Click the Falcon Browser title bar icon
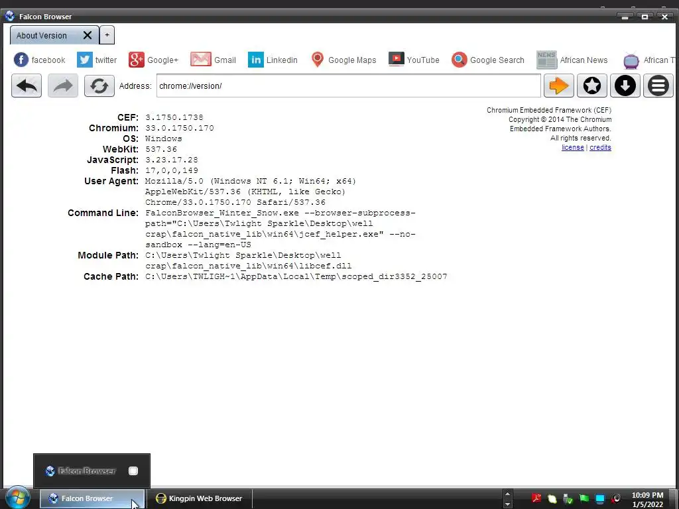Screen dimensions: 679x509 [x=10, y=17]
